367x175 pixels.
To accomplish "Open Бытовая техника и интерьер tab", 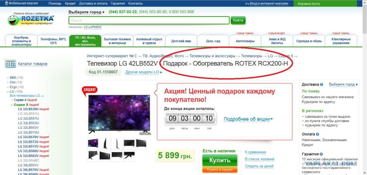I will coord(117,41).
